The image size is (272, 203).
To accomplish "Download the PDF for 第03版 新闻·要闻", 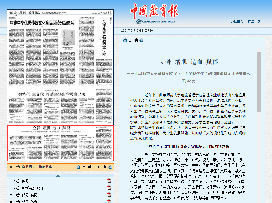I will (109, 195).
